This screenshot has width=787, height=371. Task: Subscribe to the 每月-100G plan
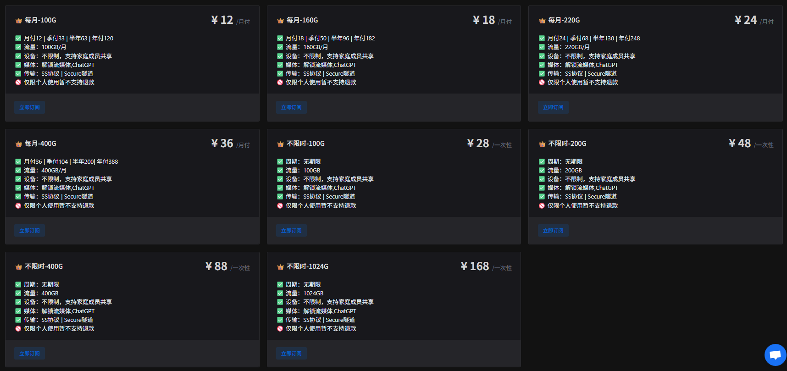point(29,107)
